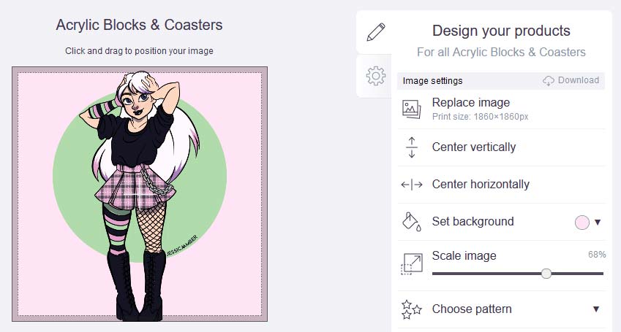
Task: Click the Scale image slider handle
Action: [x=546, y=274]
